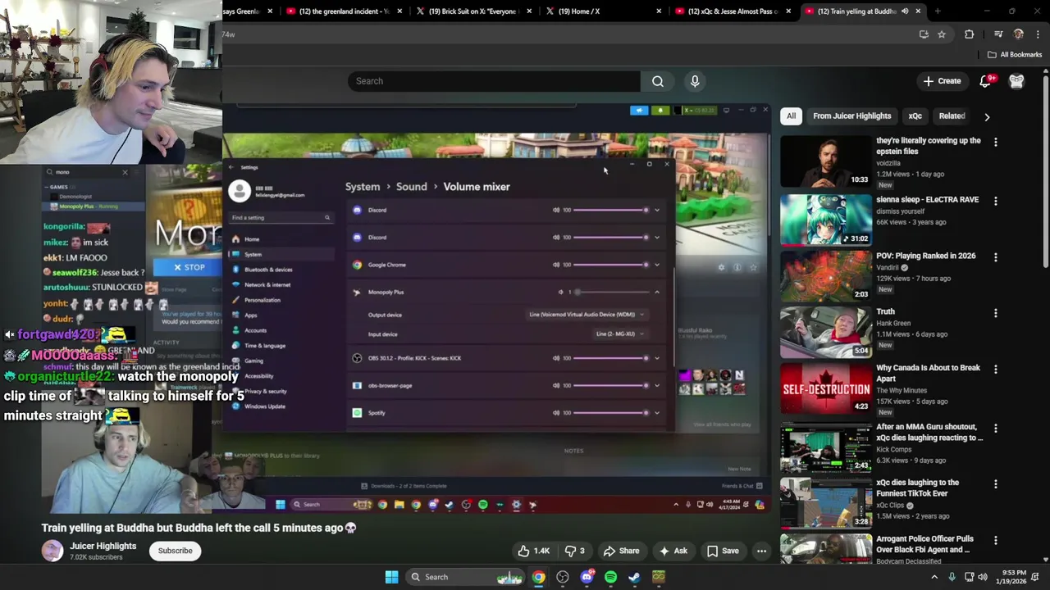The height and width of the screenshot is (590, 1050).
Task: Like the video (1.4K thumbs up)
Action: [532, 551]
